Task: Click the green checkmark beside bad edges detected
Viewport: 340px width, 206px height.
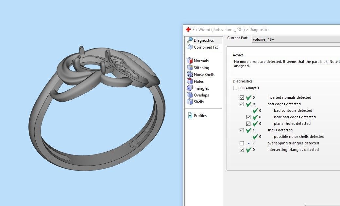Action: pyautogui.click(x=249, y=104)
